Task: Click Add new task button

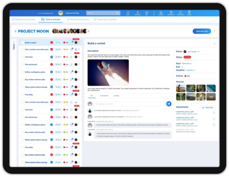Action: pyautogui.click(x=202, y=31)
